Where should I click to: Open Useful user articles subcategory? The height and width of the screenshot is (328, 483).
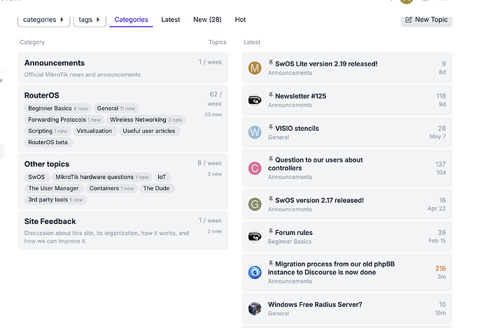click(149, 131)
